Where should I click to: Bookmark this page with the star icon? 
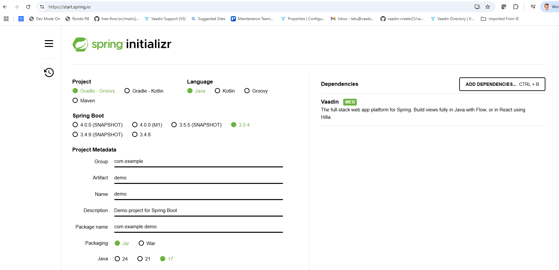pos(488,7)
